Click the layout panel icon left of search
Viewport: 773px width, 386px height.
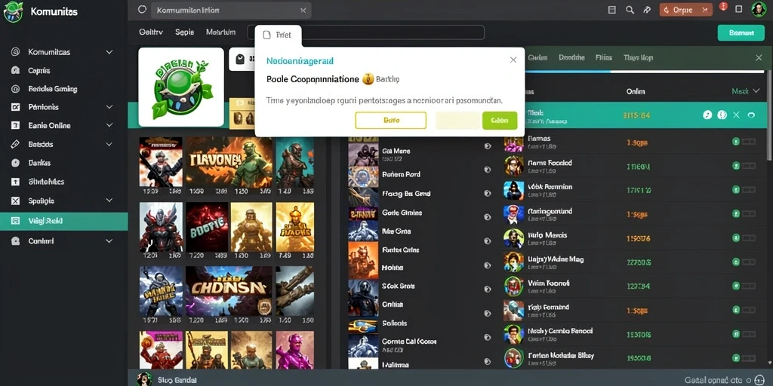pos(612,10)
